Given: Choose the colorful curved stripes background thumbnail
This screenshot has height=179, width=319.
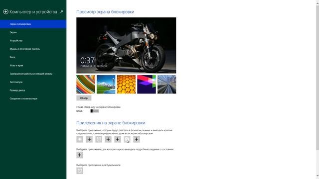Looking at the screenshot, I should [x=86, y=85].
